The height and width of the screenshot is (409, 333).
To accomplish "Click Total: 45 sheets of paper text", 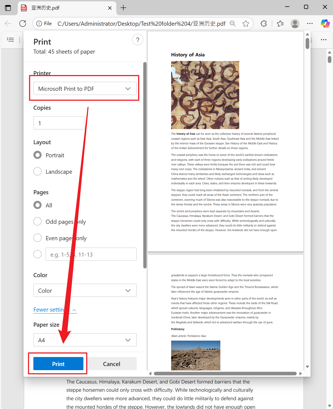I will point(64,52).
